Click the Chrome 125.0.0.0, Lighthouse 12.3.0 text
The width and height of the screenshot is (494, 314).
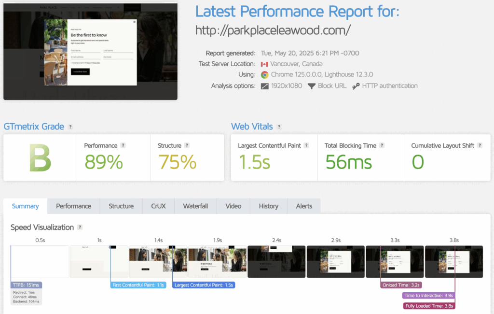(x=322, y=74)
